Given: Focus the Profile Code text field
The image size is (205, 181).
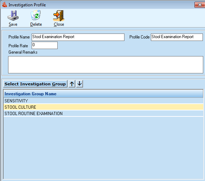Looking at the screenshot, I should pyautogui.click(x=177, y=37).
